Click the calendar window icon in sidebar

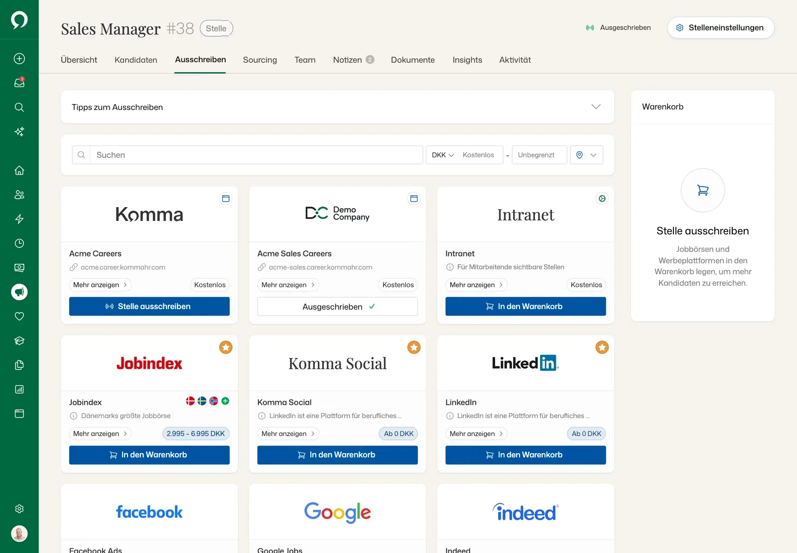(19, 414)
